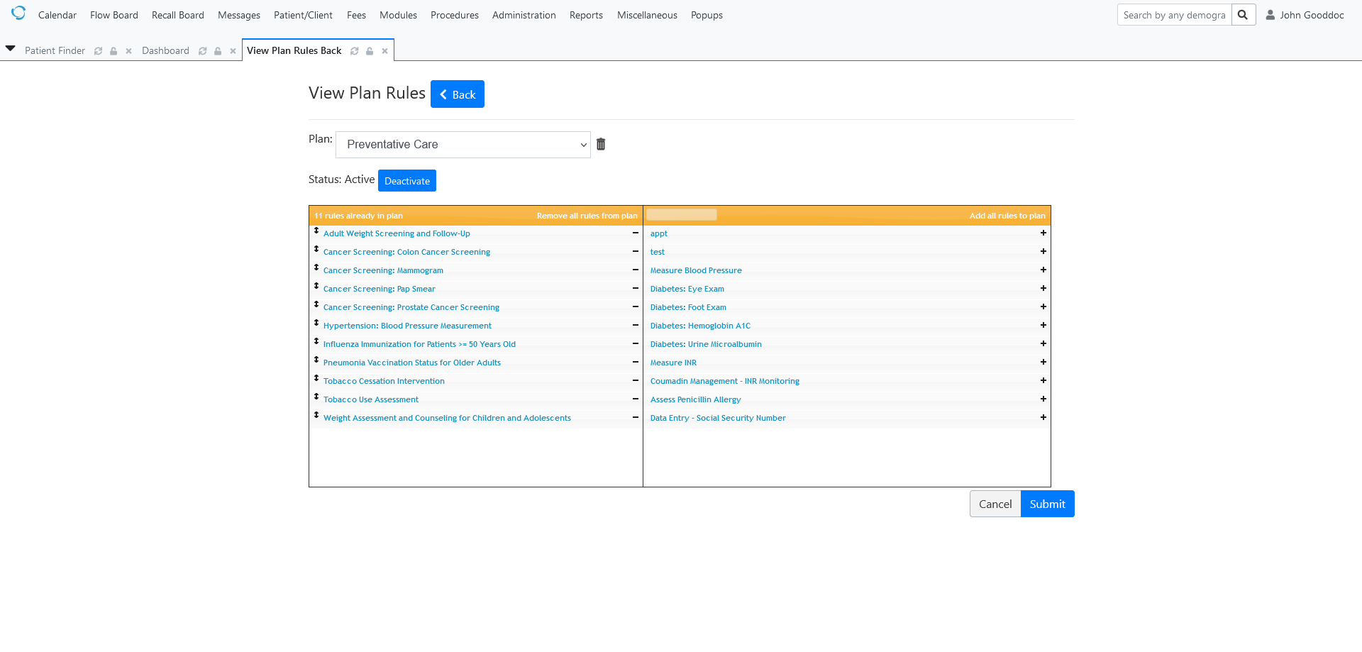Click the trash icon to delete the plan

[x=600, y=144]
